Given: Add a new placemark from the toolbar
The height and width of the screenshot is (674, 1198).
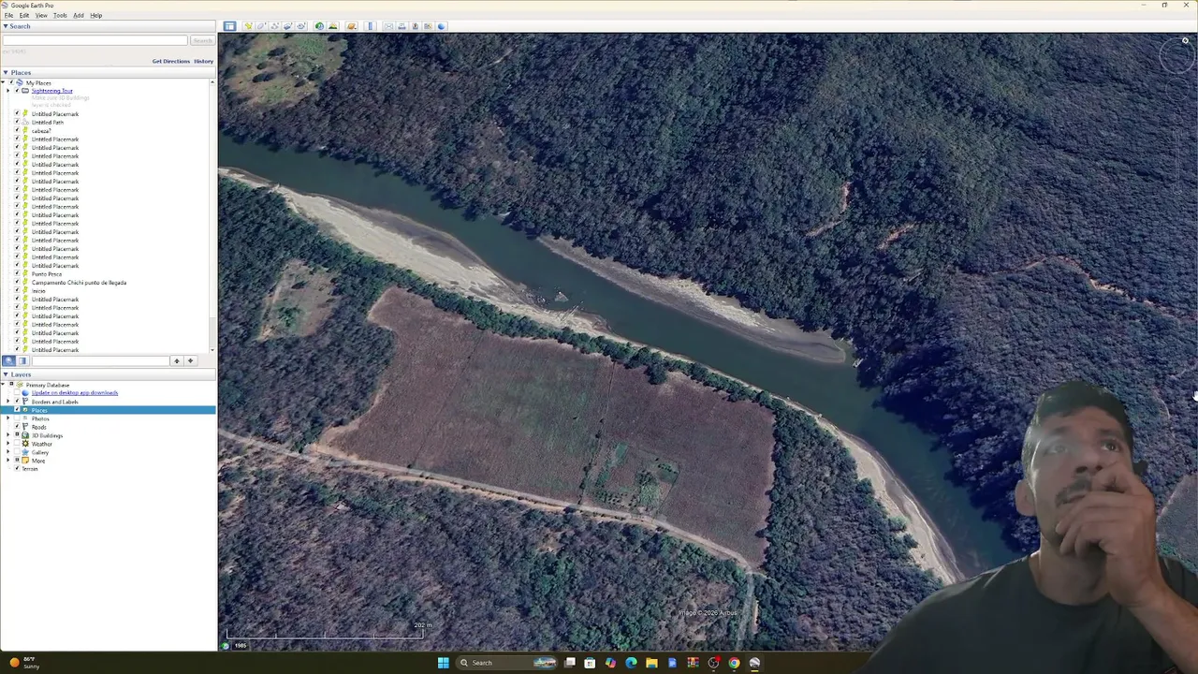Looking at the screenshot, I should 248,26.
